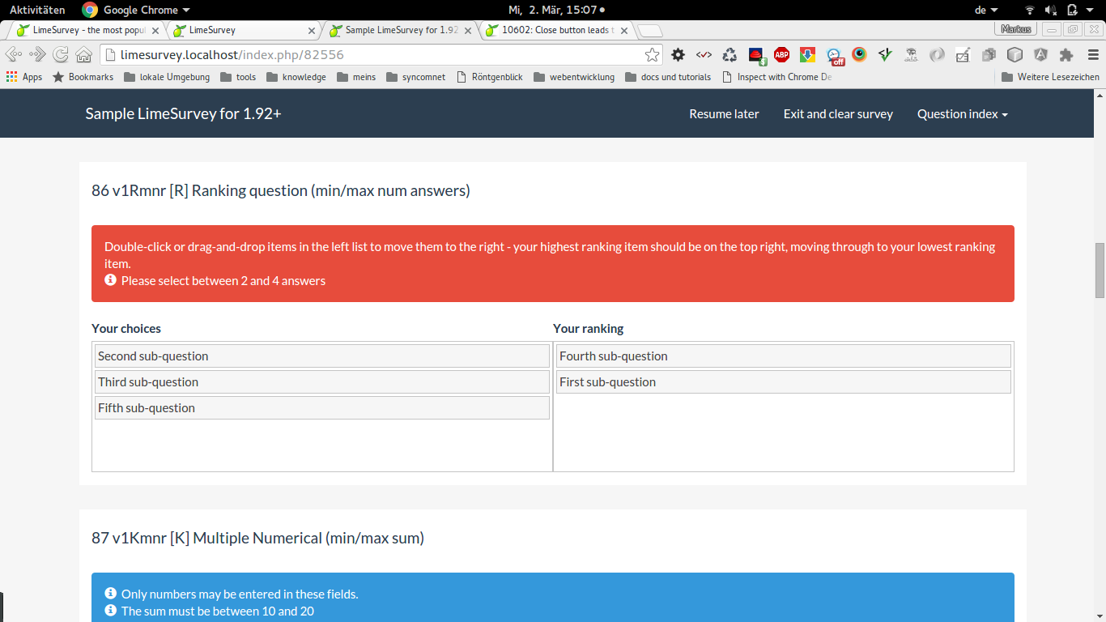
Task: Open the knowledge bookmark folder
Action: [296, 77]
